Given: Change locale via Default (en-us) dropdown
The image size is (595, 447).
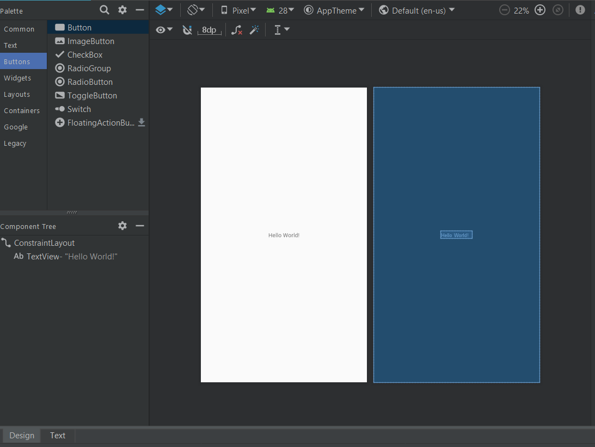Looking at the screenshot, I should [x=416, y=10].
